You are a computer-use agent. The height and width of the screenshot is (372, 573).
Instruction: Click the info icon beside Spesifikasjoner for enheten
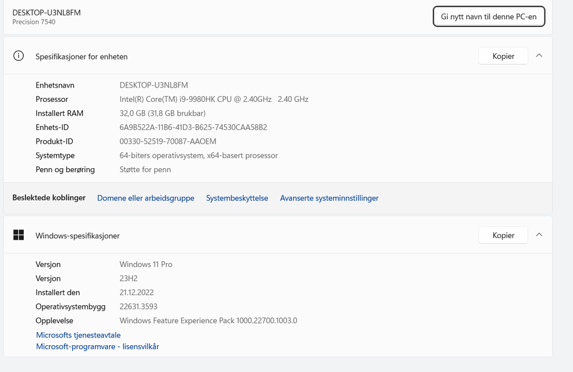click(x=19, y=56)
